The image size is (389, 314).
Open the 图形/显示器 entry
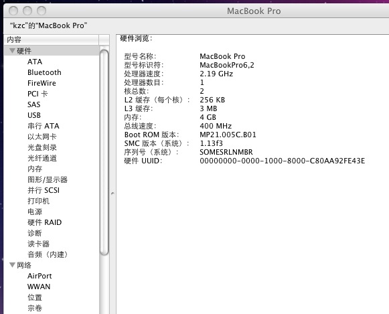click(x=48, y=179)
